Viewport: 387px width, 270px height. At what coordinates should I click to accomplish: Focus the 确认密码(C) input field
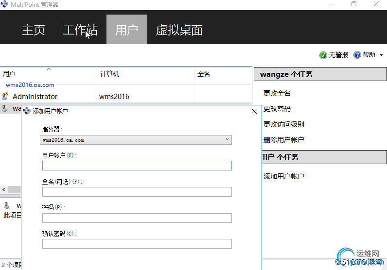coord(137,244)
